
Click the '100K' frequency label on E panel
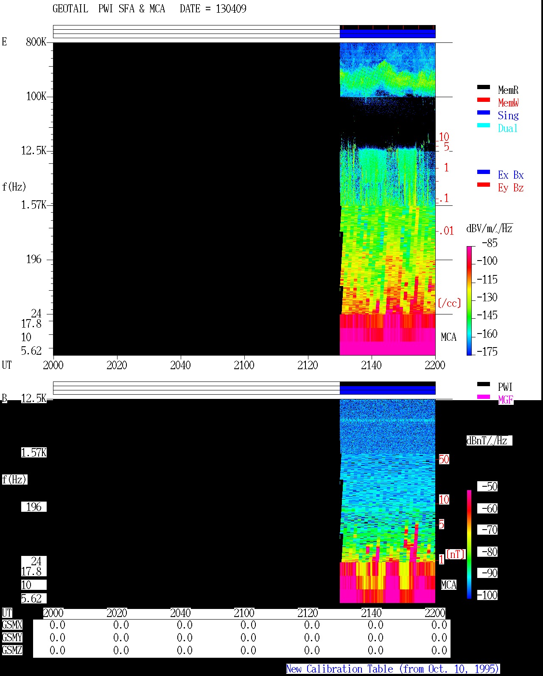(36, 96)
